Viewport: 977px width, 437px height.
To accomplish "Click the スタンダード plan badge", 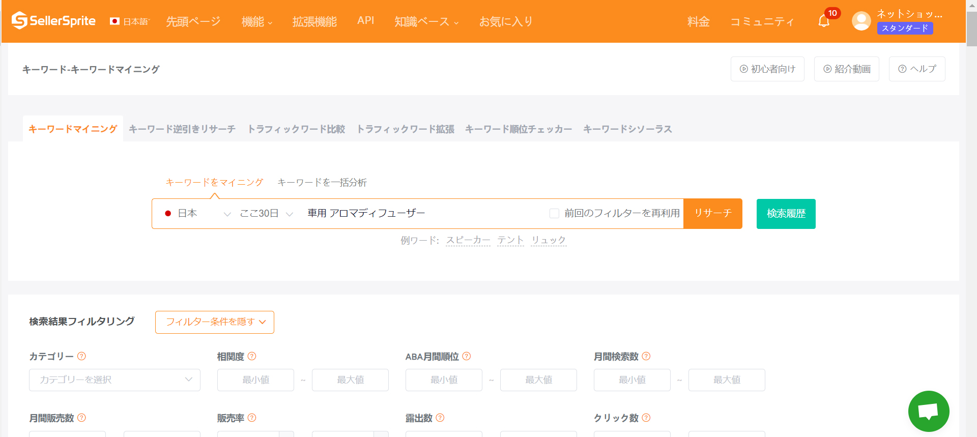I will (x=905, y=28).
